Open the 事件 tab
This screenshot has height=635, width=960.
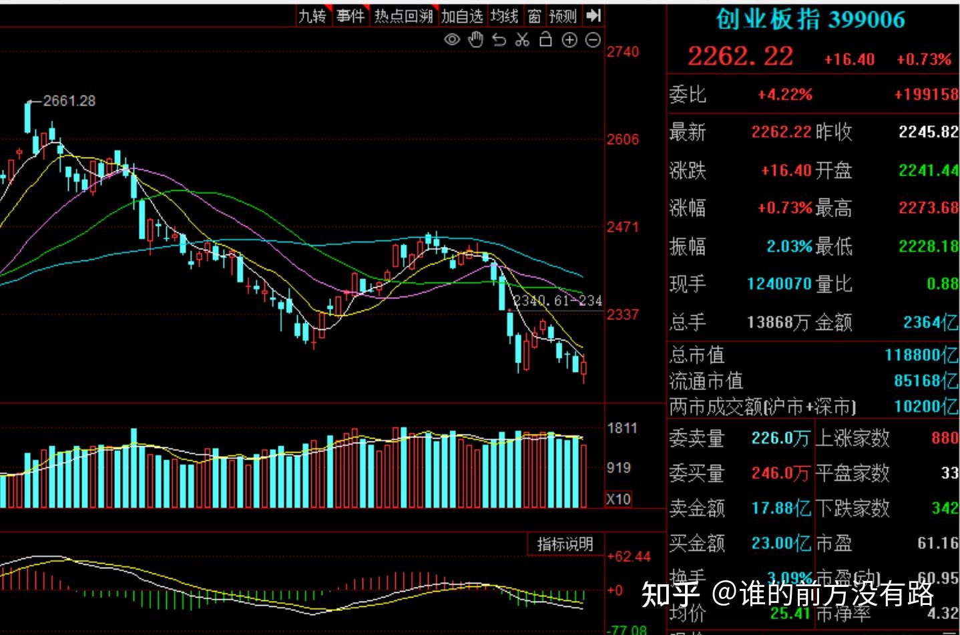351,15
